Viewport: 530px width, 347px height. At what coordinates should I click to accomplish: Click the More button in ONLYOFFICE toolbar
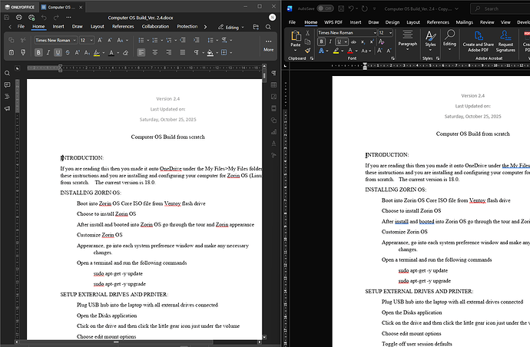pos(268,45)
